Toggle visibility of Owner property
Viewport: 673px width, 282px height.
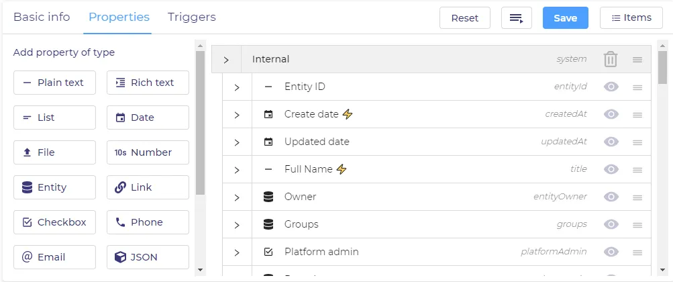(x=611, y=197)
